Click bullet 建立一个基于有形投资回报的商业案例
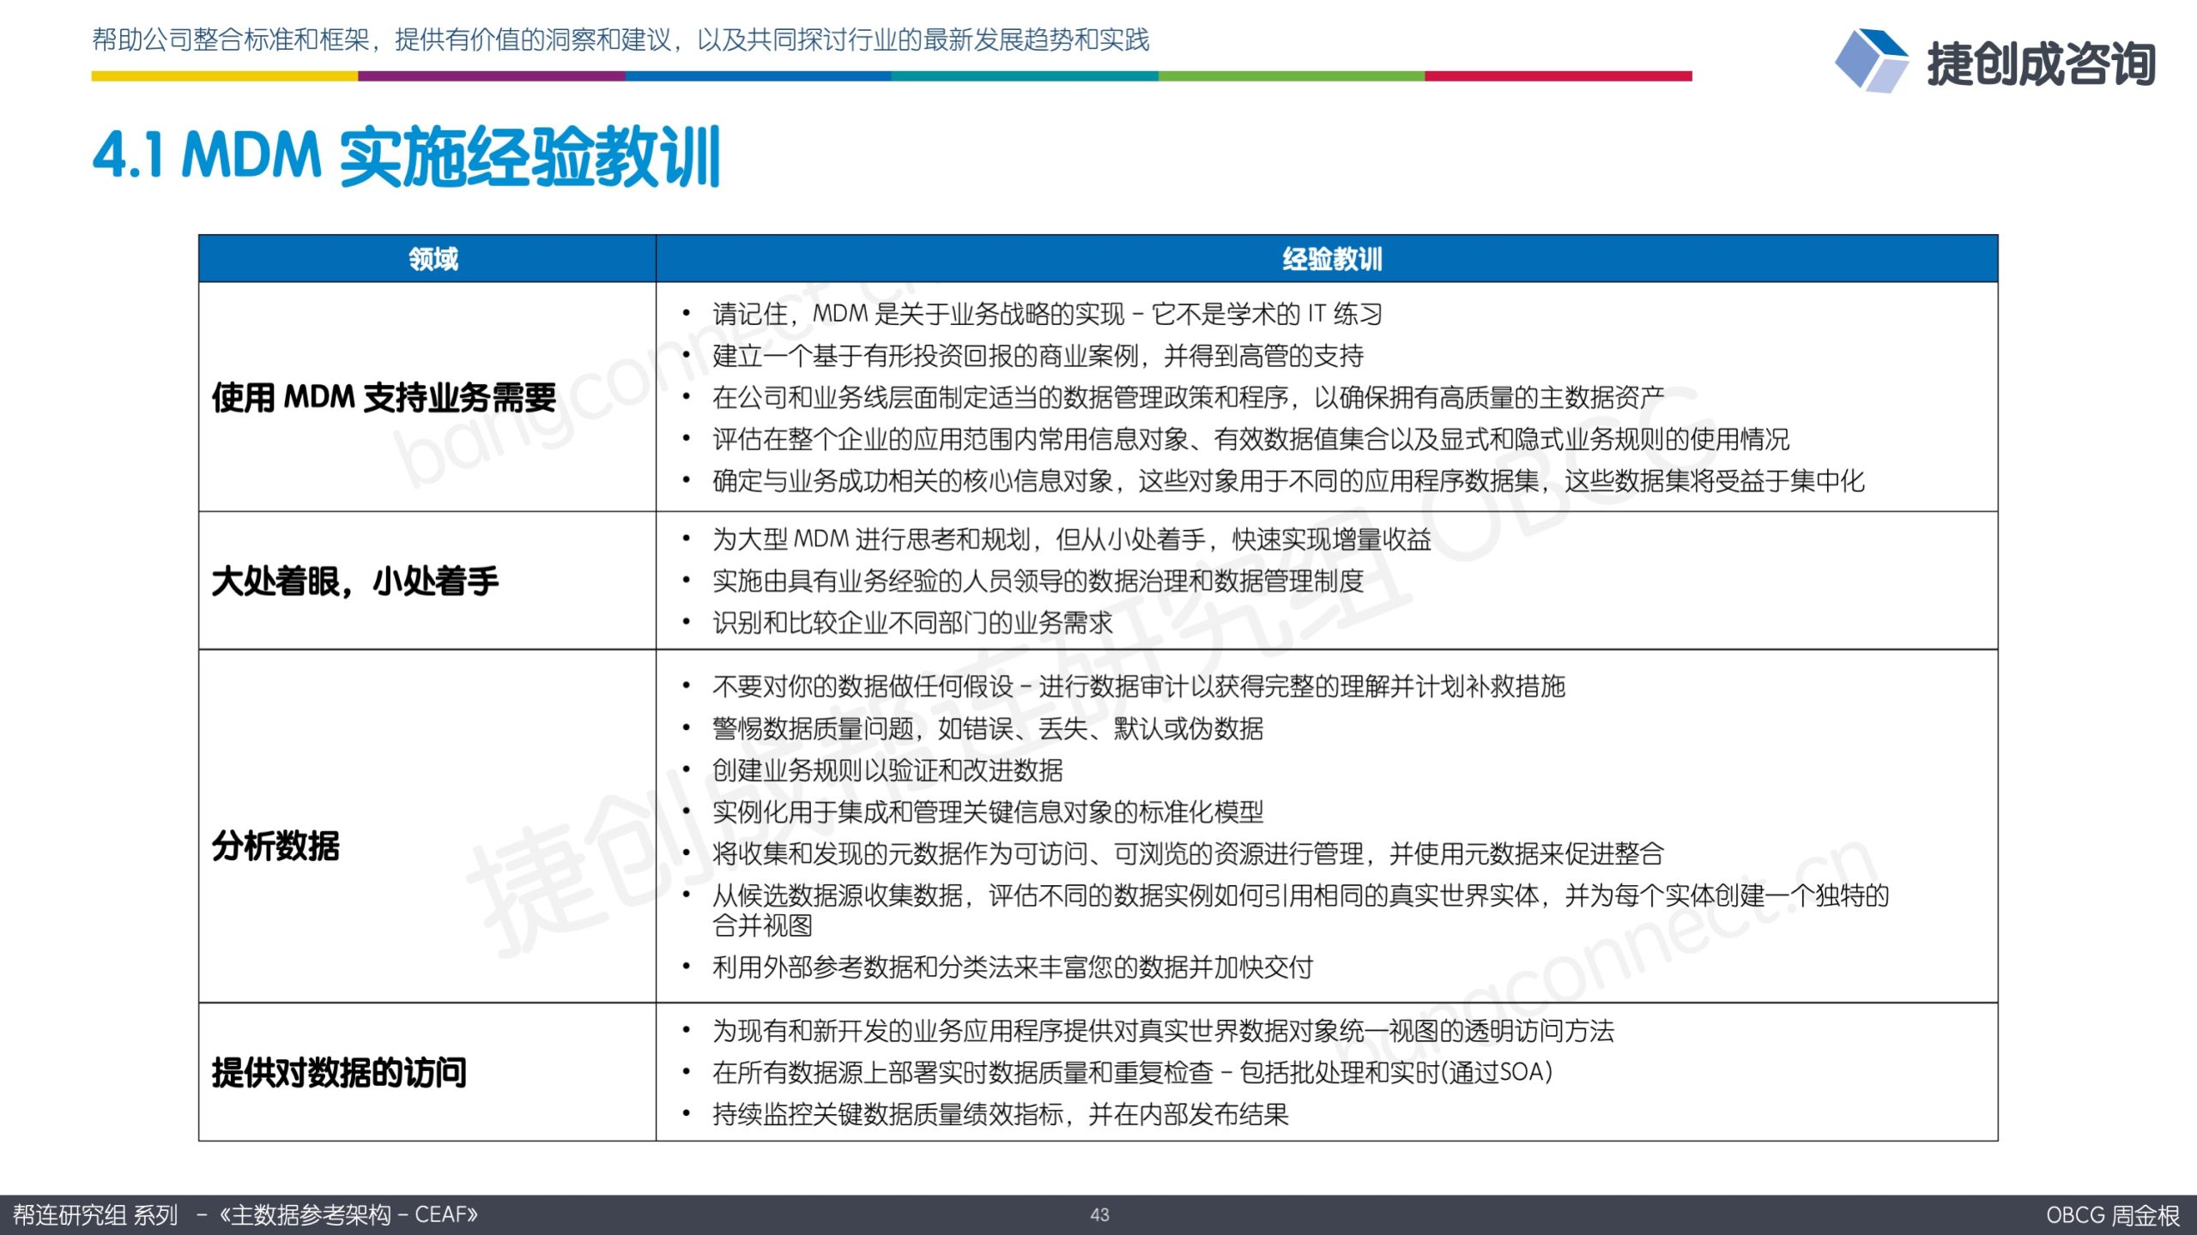Screen dimensions: 2197x1235 (x=1038, y=356)
